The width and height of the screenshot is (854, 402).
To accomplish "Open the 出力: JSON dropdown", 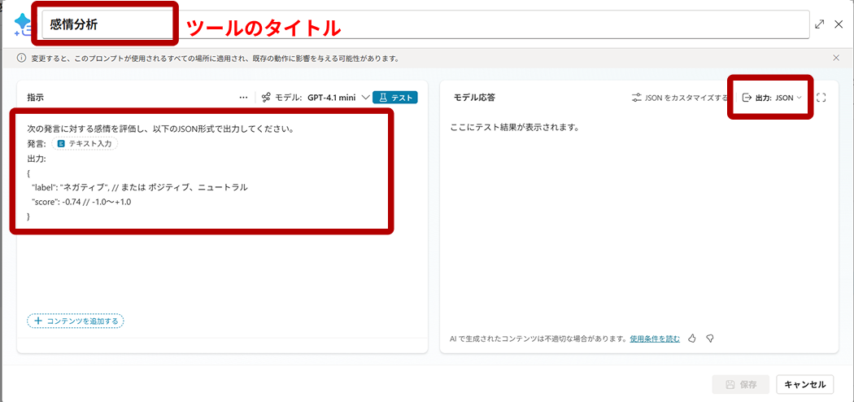I will [x=772, y=98].
